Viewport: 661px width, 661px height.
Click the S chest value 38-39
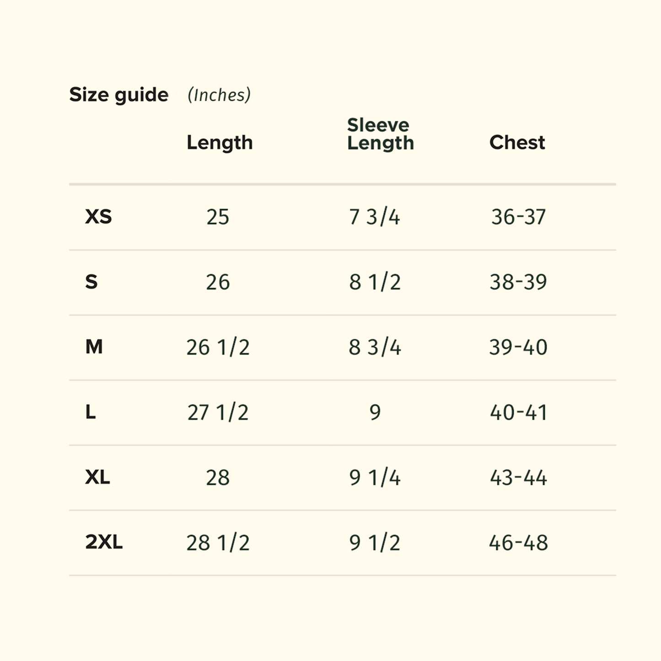(518, 282)
